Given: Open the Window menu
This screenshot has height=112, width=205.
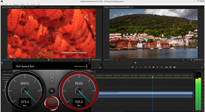Looking at the screenshot, I should (33, 4).
